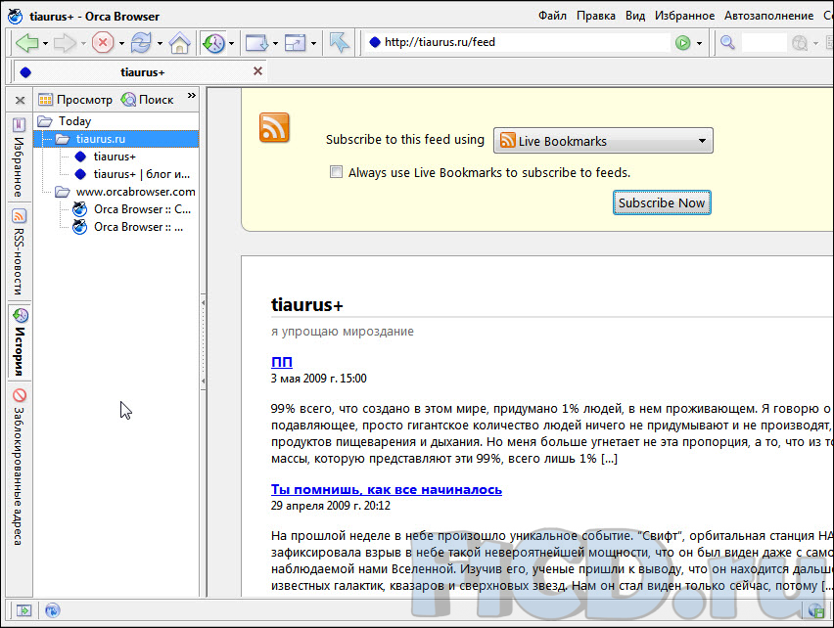Viewport: 834px width, 628px height.
Task: Close the tiaurus+ tab
Action: (258, 71)
